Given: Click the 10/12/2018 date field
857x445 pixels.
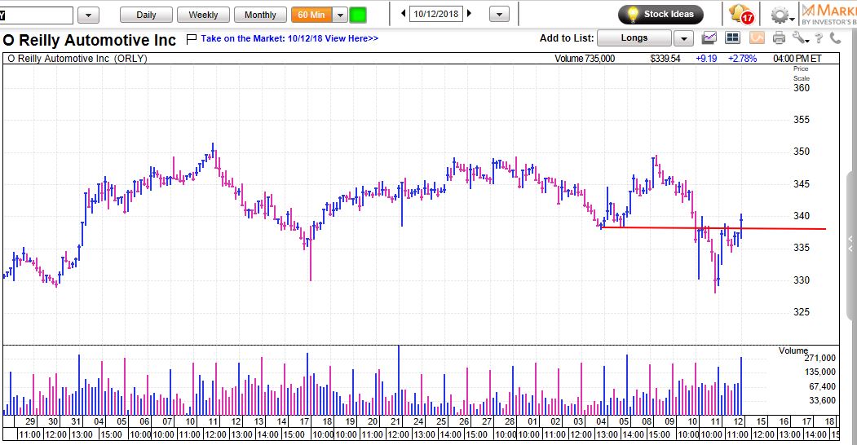Looking at the screenshot, I should click(x=436, y=14).
